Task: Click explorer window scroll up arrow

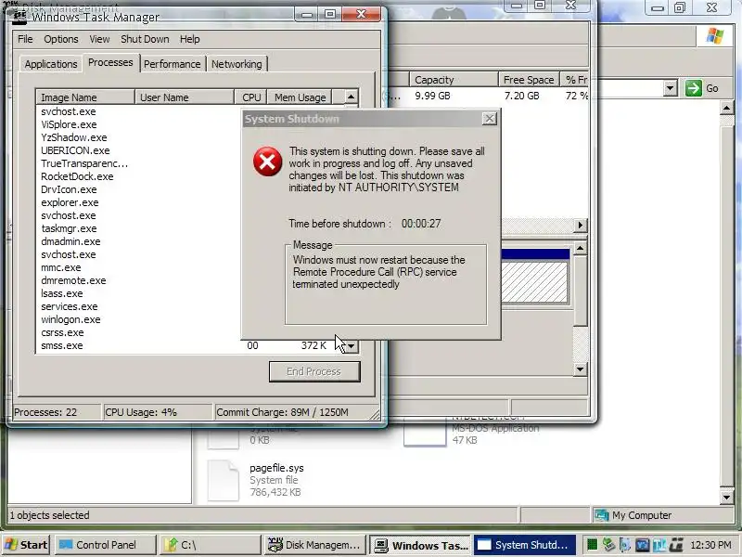Action: tap(727, 109)
